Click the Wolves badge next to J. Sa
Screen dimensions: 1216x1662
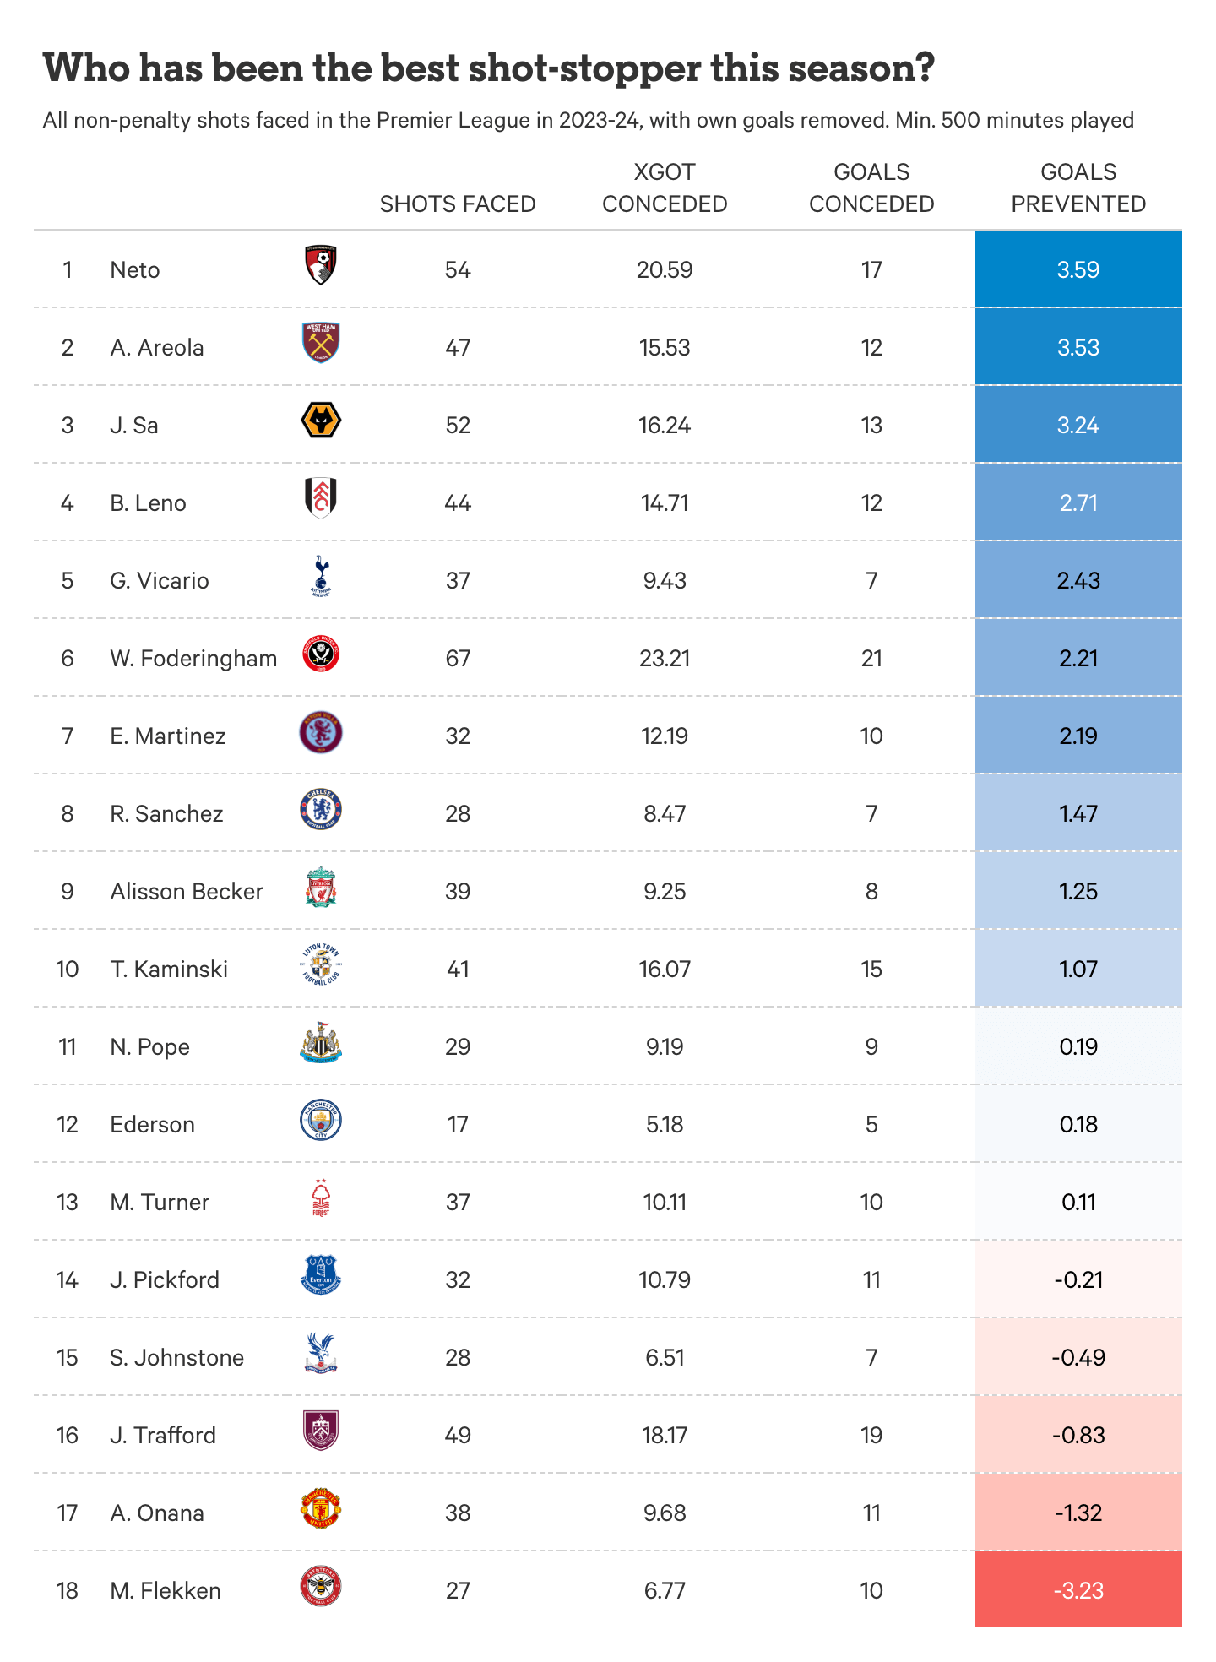coord(321,421)
